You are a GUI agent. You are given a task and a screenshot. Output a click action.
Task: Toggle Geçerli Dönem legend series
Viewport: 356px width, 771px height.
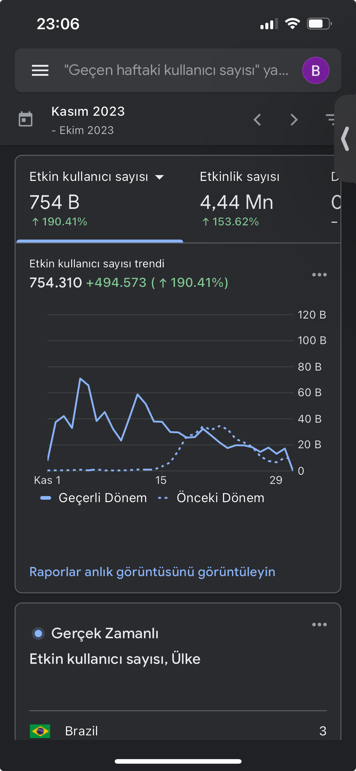tap(94, 498)
